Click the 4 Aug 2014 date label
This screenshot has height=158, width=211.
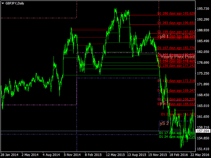(51, 155)
